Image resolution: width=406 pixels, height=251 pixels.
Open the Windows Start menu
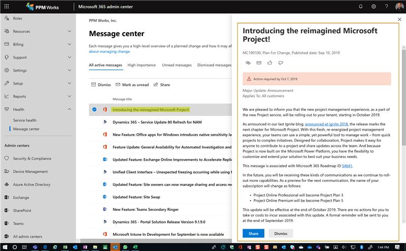5,247
